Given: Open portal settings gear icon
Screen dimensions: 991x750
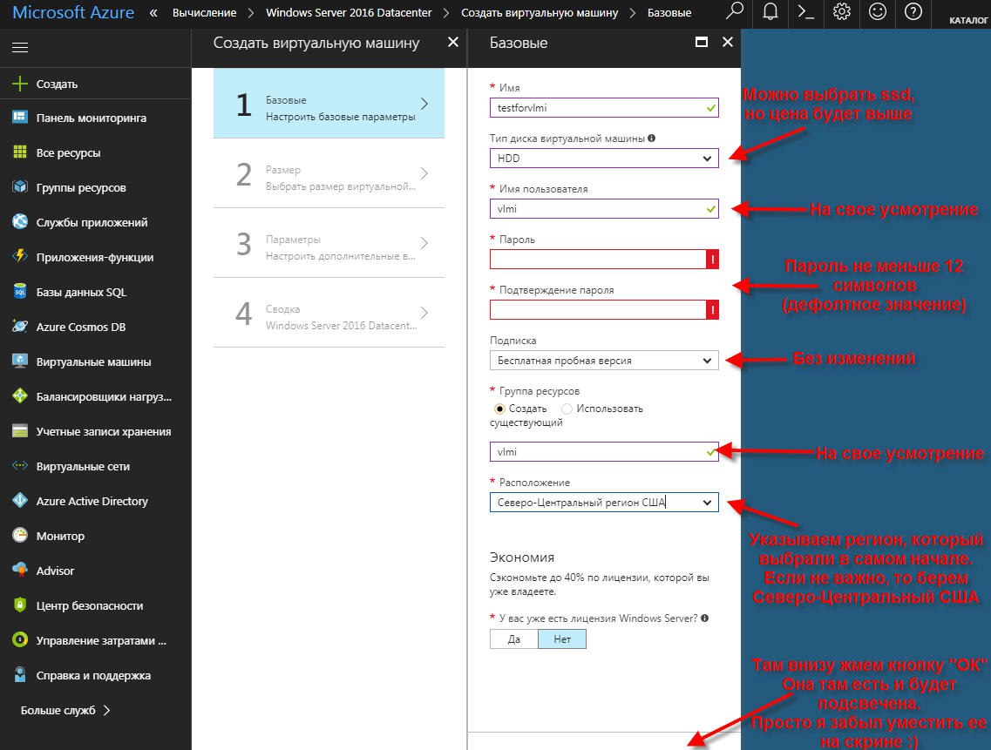Looking at the screenshot, I should [841, 11].
